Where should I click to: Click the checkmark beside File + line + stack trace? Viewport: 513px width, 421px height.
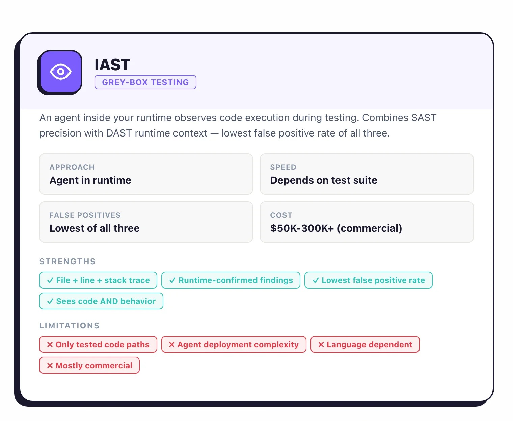point(50,280)
